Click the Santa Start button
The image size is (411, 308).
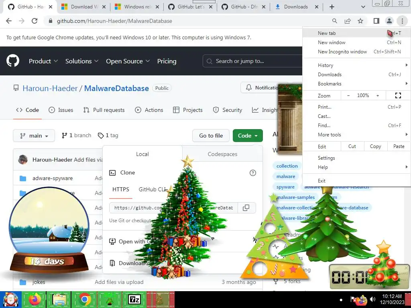click(x=10, y=299)
